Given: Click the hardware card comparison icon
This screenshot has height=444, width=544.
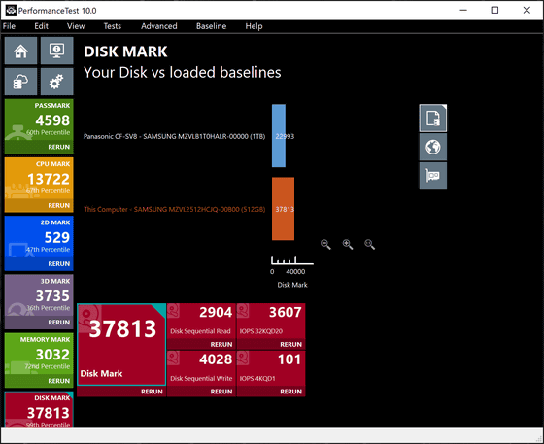Looking at the screenshot, I should coord(433,176).
